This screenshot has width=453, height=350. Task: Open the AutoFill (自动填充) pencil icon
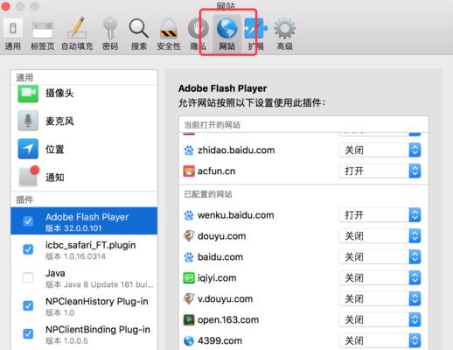click(x=77, y=28)
